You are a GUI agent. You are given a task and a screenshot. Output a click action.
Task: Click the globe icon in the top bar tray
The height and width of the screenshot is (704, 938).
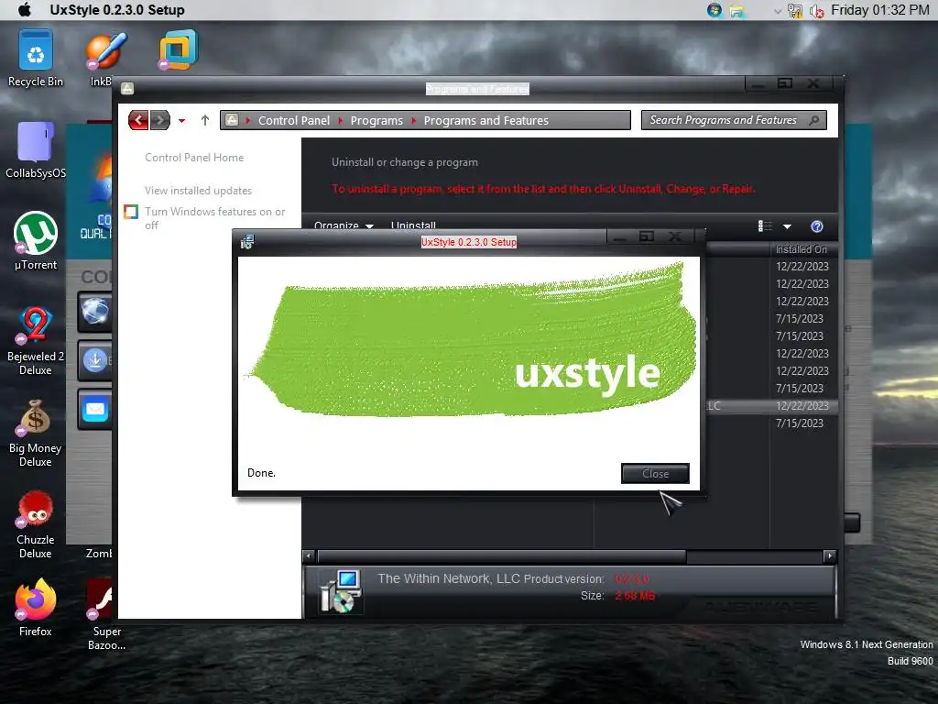coord(714,10)
